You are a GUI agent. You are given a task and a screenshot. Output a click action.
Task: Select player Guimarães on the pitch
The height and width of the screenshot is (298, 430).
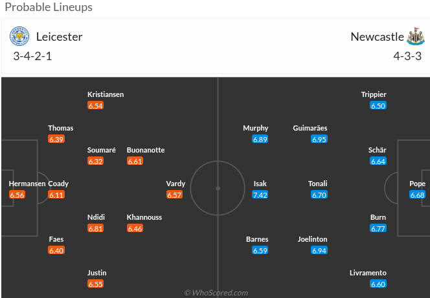coord(310,128)
